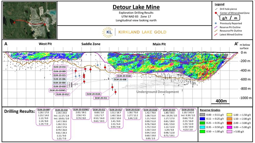Click the 'Reserve Grades' legend heading
Screen dimensions: 255x143
point(210,110)
